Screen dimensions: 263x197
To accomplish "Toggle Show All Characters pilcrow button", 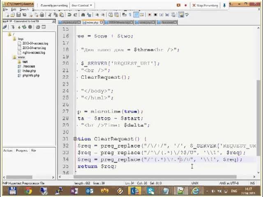I will click(130, 15).
